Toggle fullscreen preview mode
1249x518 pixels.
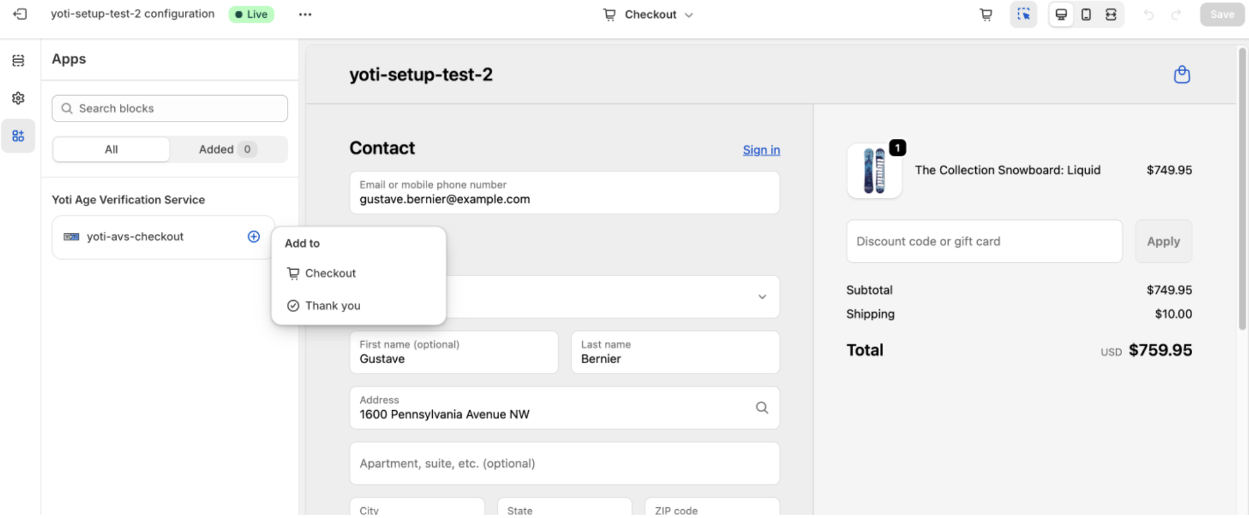tap(1111, 14)
